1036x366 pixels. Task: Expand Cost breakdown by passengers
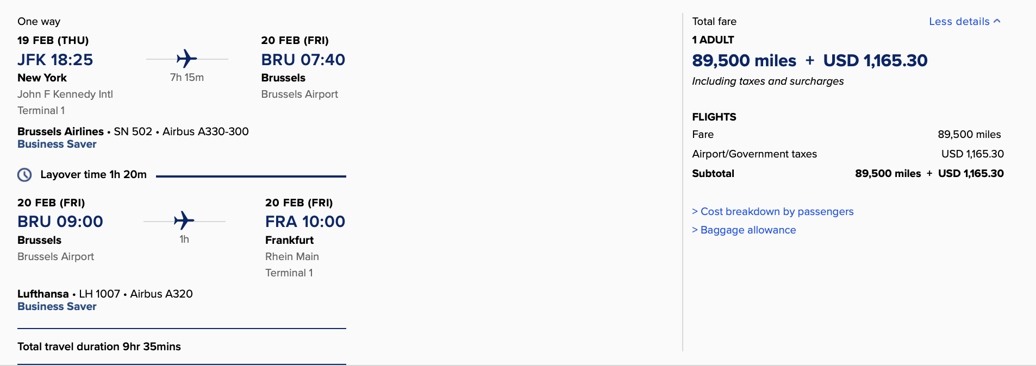click(x=772, y=212)
